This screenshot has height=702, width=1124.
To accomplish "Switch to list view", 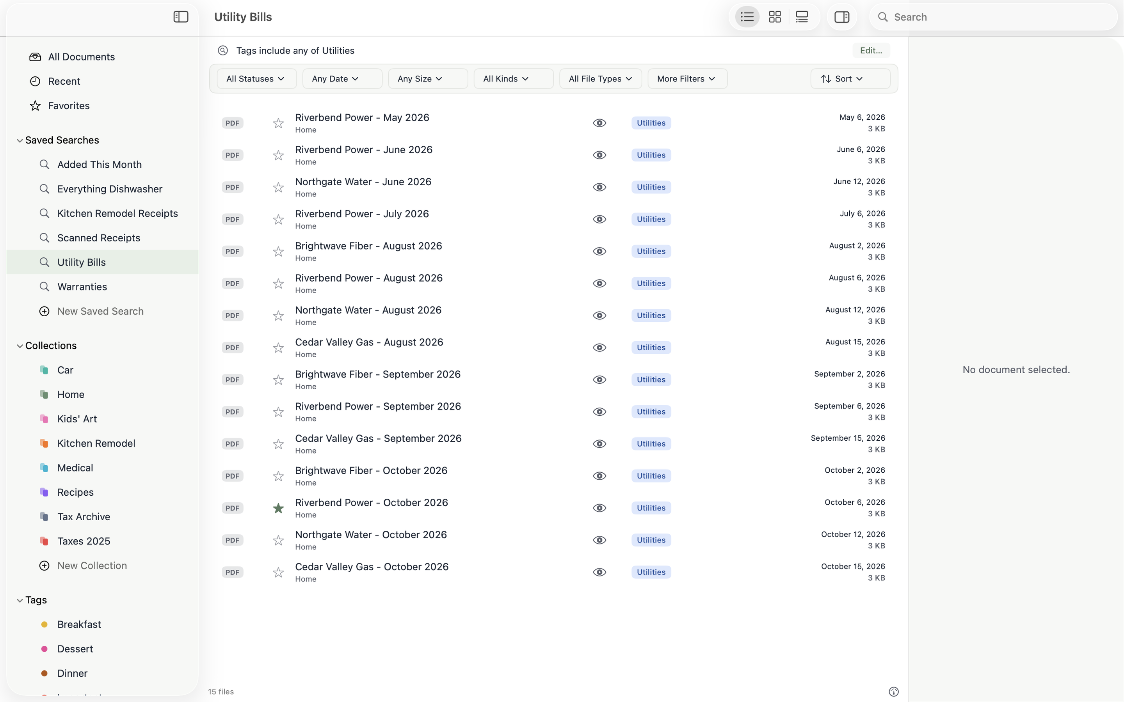I will (747, 17).
